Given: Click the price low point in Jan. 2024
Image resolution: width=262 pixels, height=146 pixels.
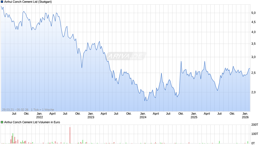Looking at the screenshot, I should click(x=145, y=100).
